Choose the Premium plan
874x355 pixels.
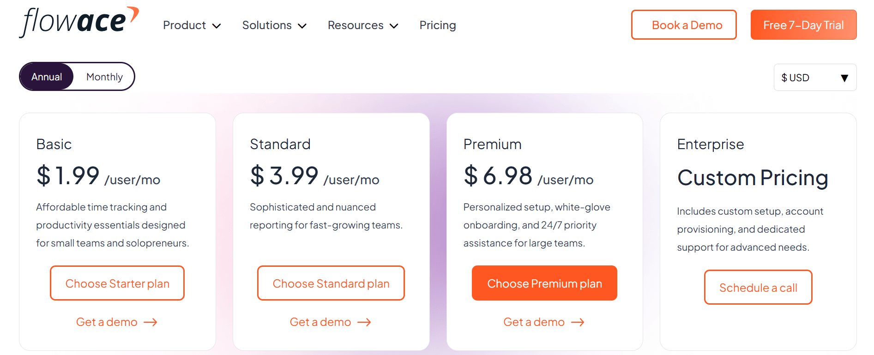coord(544,283)
